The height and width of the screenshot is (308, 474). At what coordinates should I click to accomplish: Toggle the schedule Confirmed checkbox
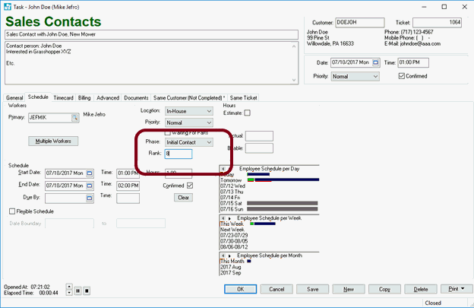click(x=190, y=185)
